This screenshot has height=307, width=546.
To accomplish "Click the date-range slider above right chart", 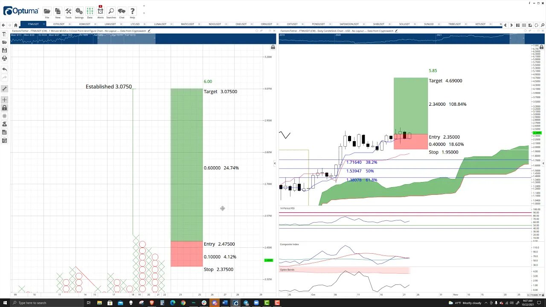I will 517,39.
